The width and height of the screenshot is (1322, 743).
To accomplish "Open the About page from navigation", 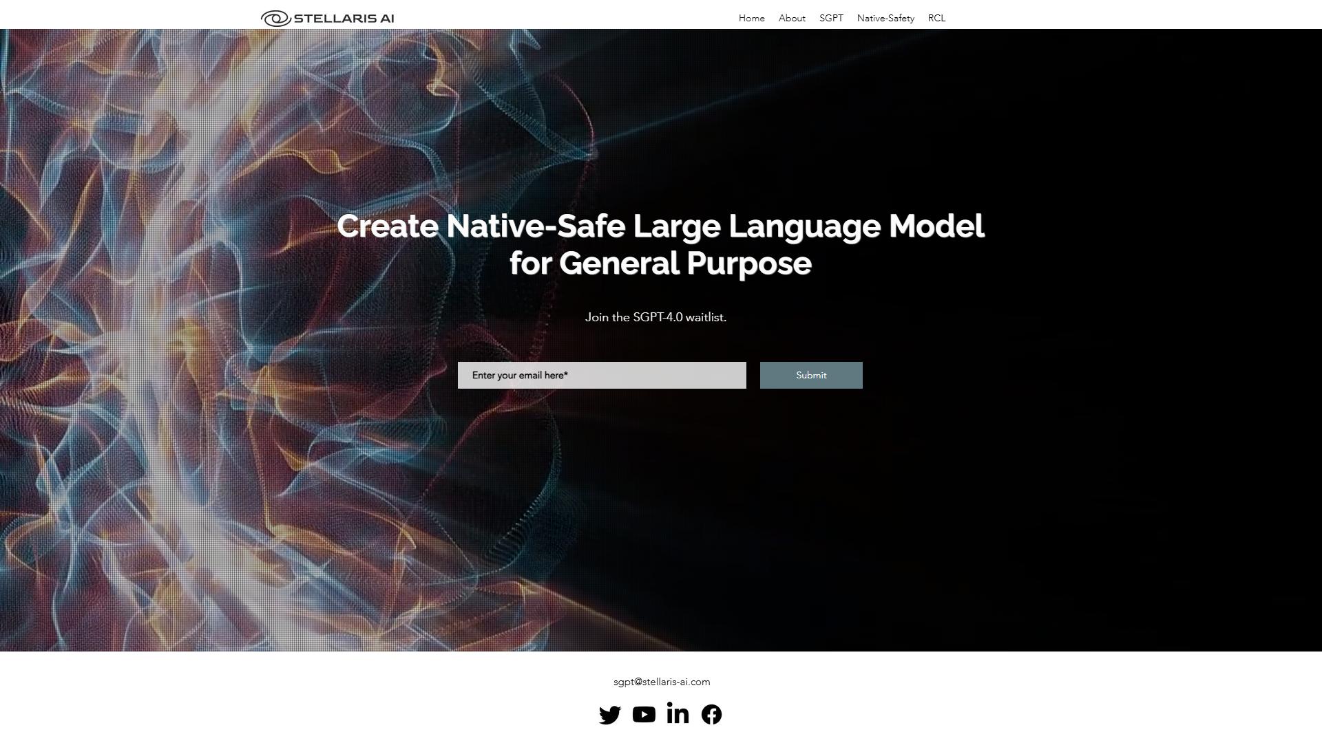I will tap(792, 19).
